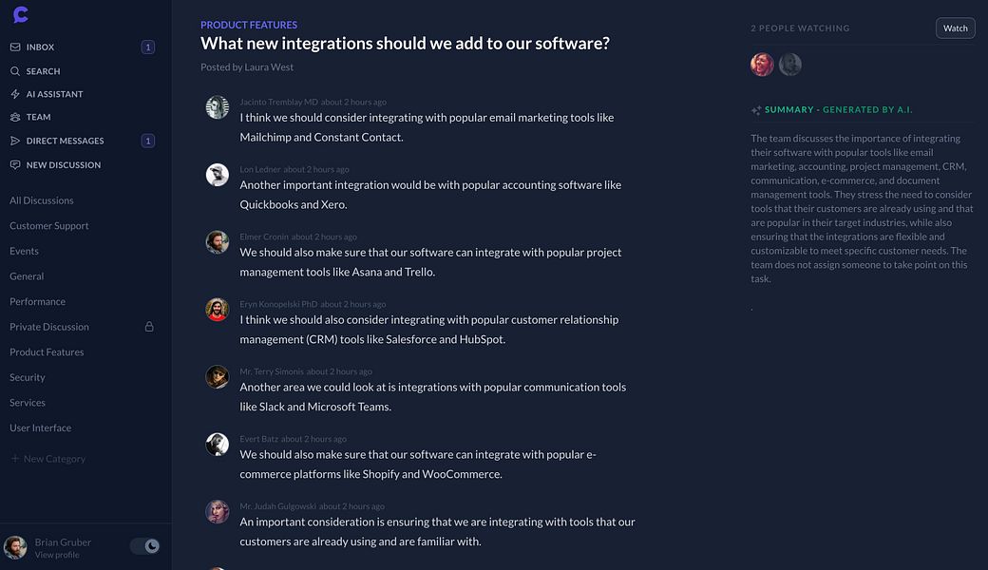Click the author name Mr. Terry Simonis

[x=272, y=371]
